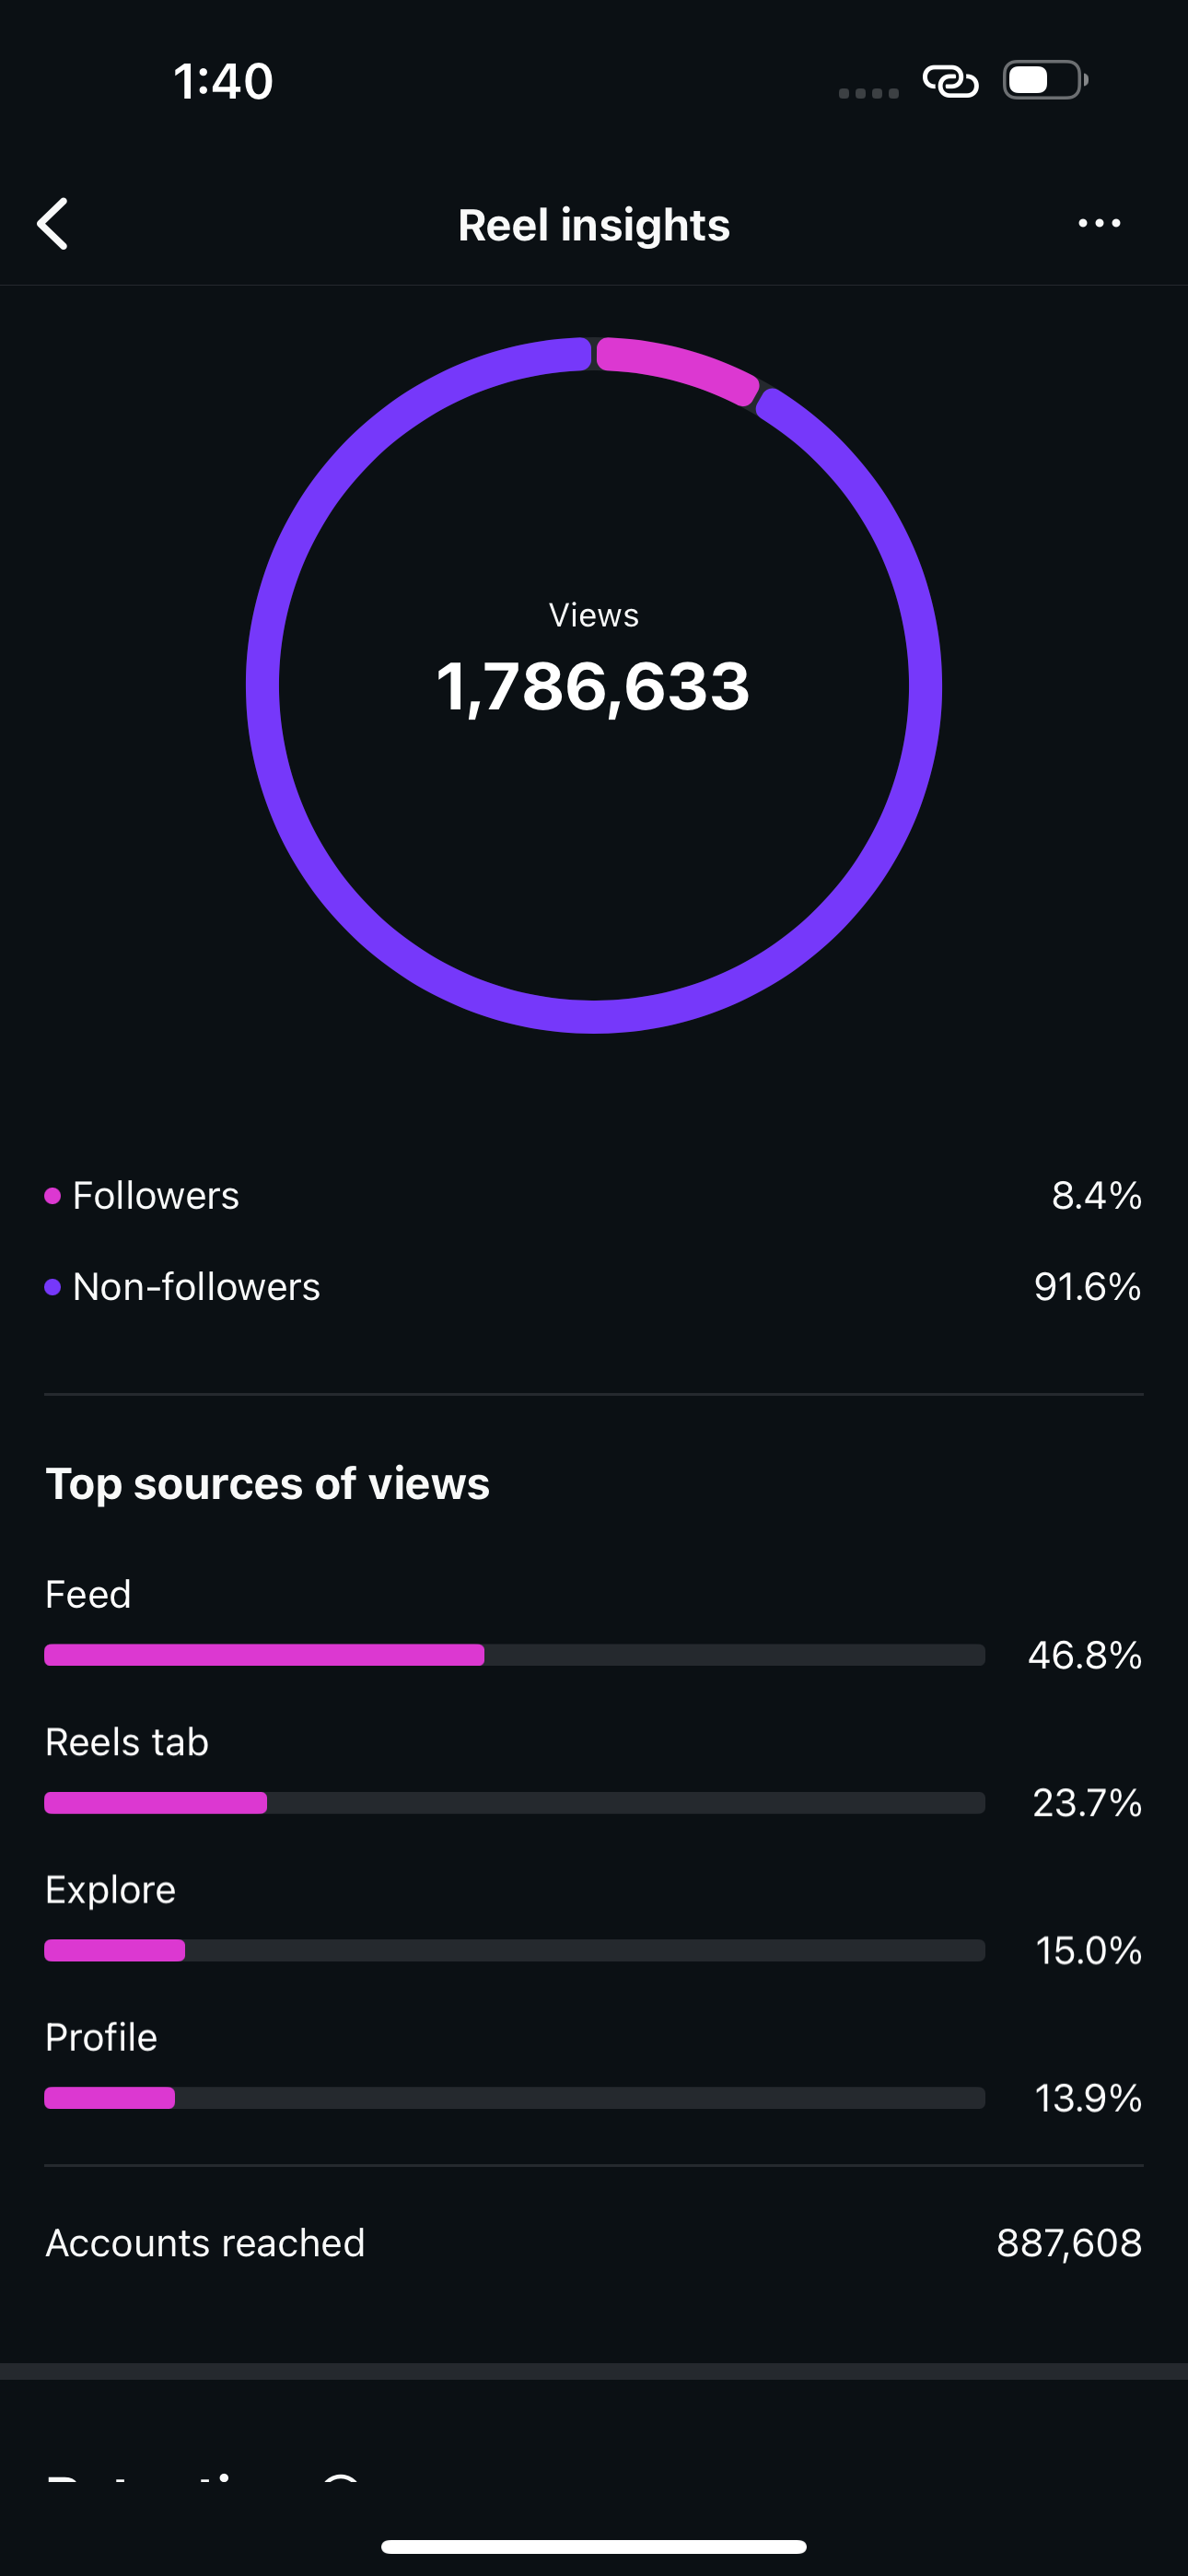Tap the Explore 15.0% source bar
The height and width of the screenshot is (2576, 1188).
tap(515, 1950)
